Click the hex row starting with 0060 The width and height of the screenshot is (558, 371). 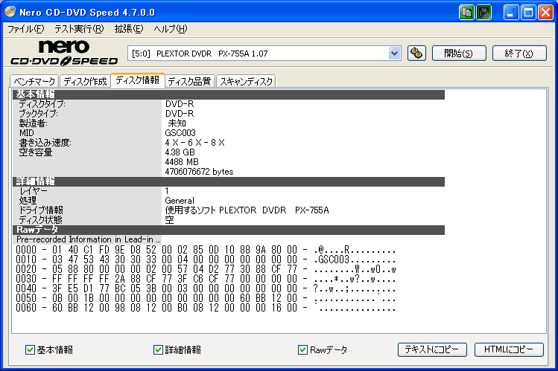(x=206, y=308)
